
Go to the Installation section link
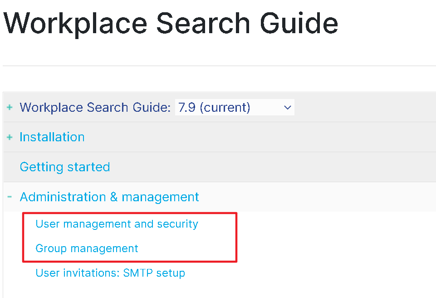coord(52,137)
